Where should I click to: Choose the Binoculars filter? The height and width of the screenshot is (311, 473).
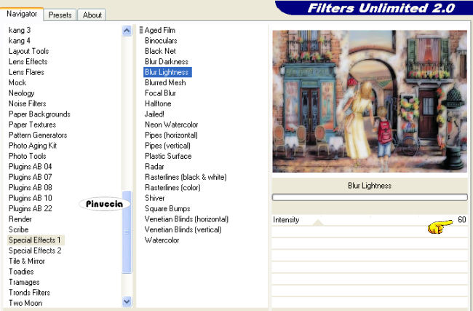(161, 41)
